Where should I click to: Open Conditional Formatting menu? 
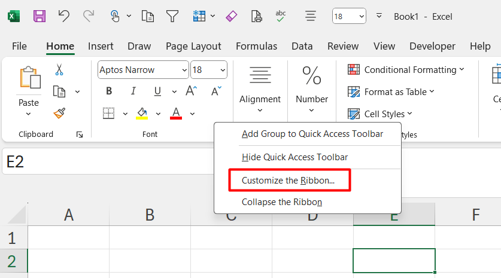tap(405, 69)
